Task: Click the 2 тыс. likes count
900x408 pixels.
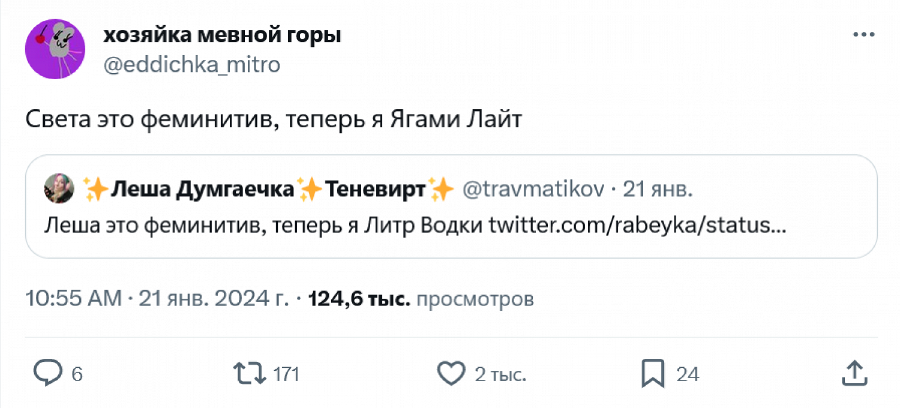Action: pyautogui.click(x=500, y=374)
